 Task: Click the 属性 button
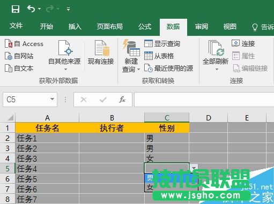[243, 56]
